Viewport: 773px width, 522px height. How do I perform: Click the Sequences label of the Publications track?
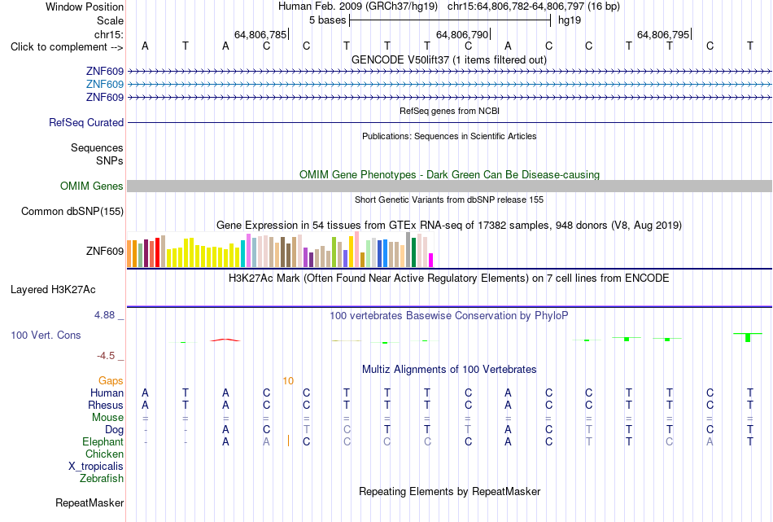click(x=97, y=148)
